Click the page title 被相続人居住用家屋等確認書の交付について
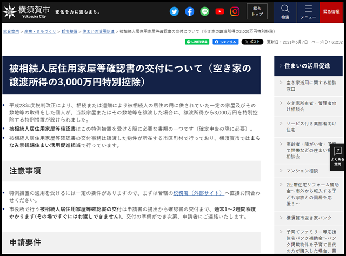This screenshot has height=256, width=346. [130, 75]
